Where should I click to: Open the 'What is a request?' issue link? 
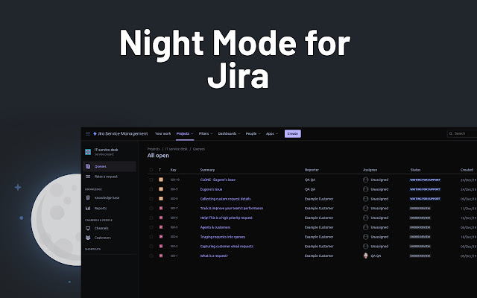coord(214,256)
